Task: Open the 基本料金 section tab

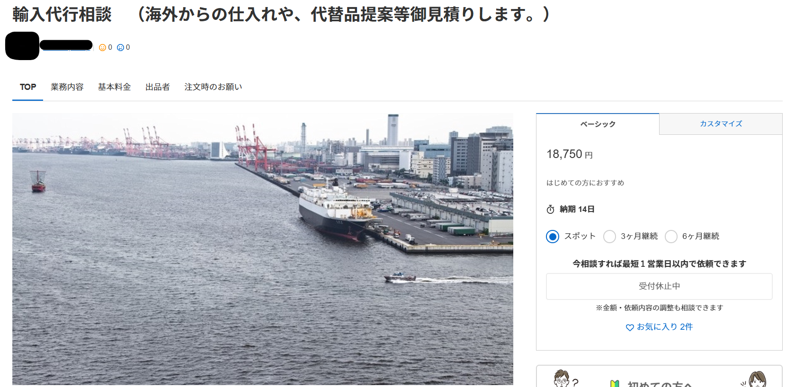Action: pos(114,87)
